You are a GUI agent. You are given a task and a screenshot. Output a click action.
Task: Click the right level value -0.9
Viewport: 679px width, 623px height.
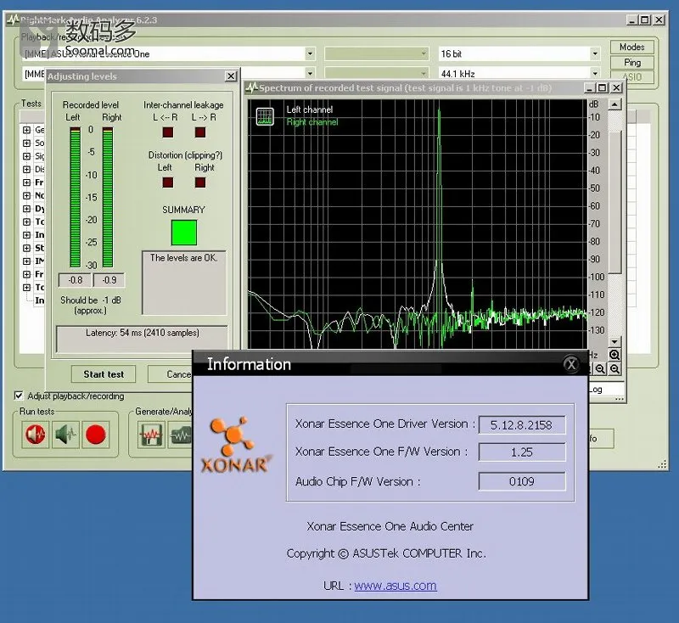[x=109, y=280]
